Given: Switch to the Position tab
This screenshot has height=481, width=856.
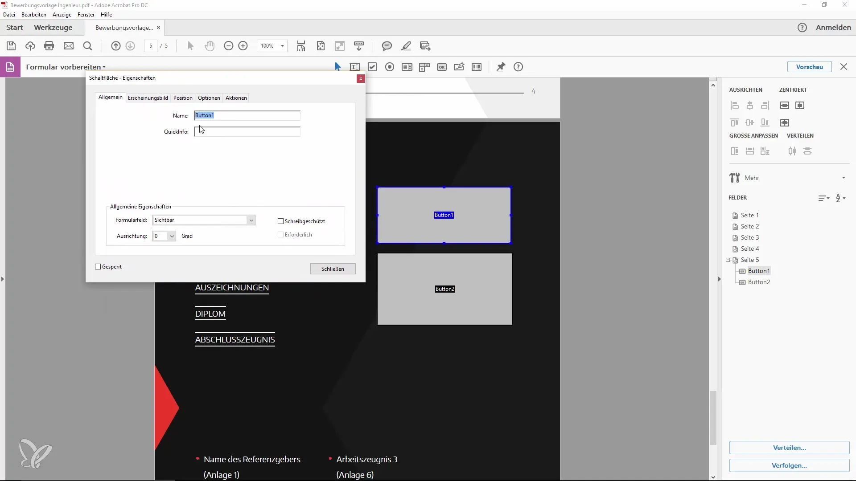Looking at the screenshot, I should 183,98.
